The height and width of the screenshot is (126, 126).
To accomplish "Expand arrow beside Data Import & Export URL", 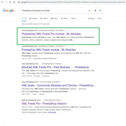I will pos(62,100).
